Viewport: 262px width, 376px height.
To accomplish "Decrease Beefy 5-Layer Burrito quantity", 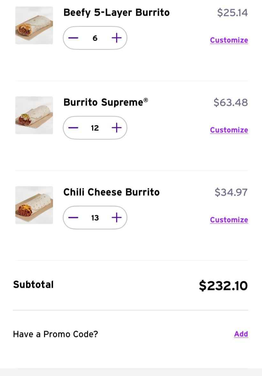I will (x=73, y=38).
